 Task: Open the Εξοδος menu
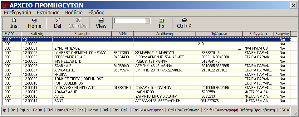pos(96,13)
